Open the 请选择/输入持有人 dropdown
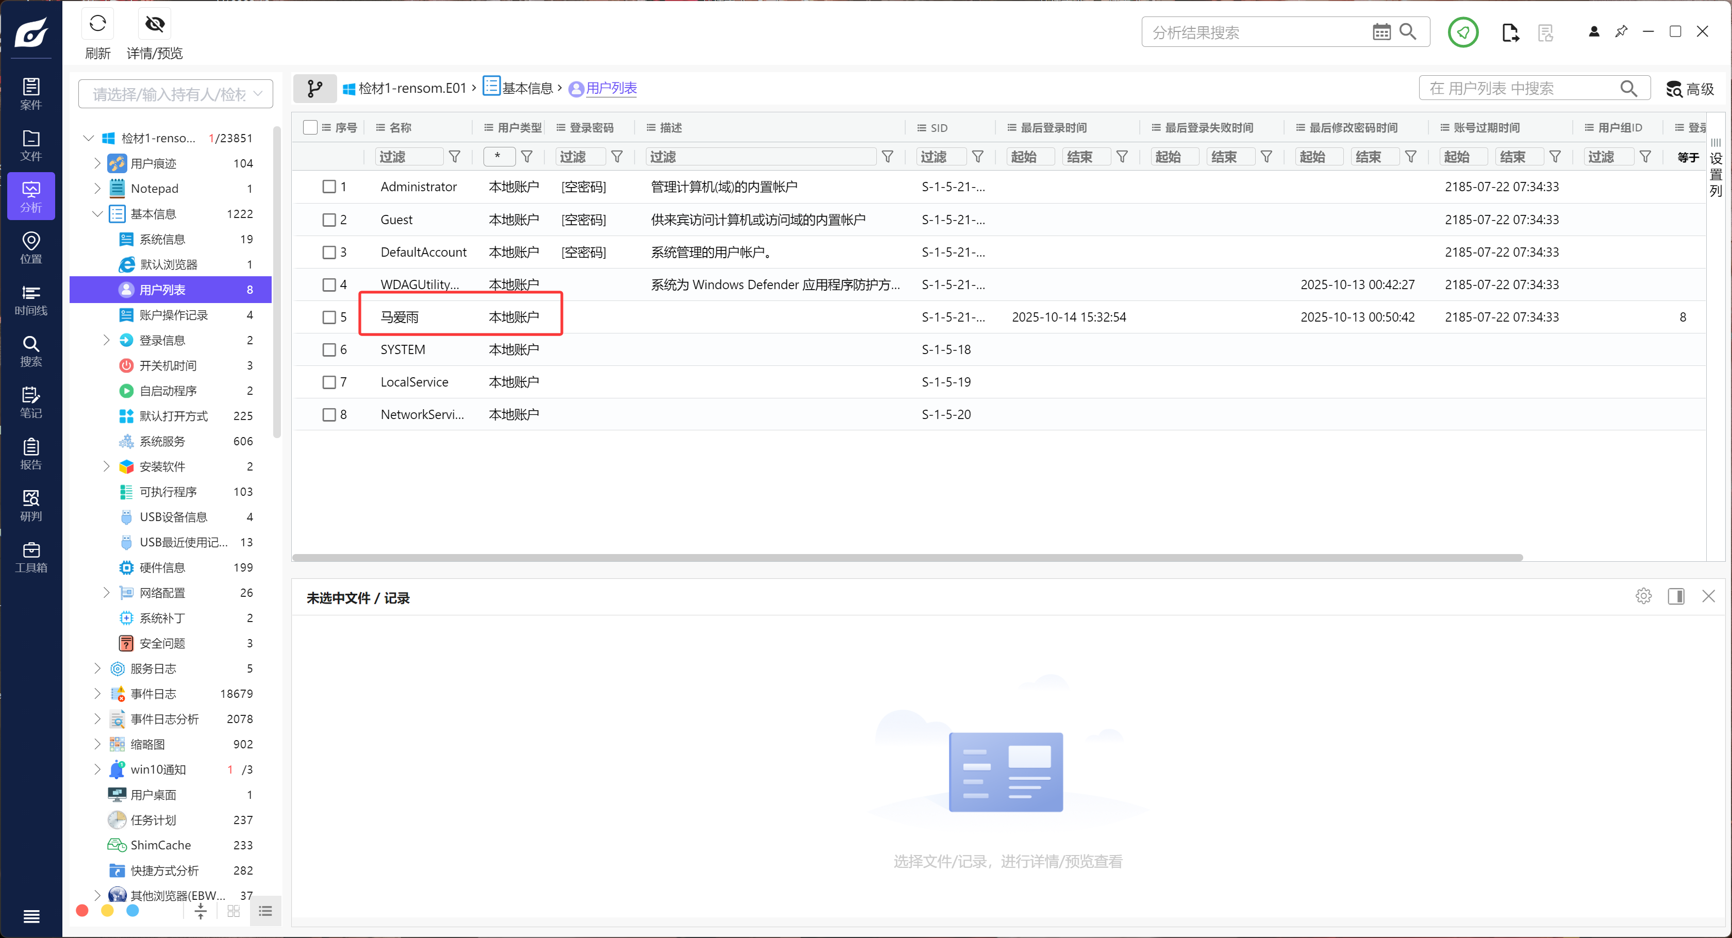 point(175,94)
